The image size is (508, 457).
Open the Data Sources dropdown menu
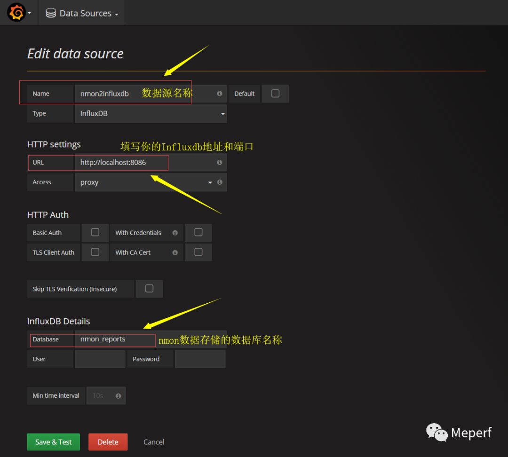point(82,13)
